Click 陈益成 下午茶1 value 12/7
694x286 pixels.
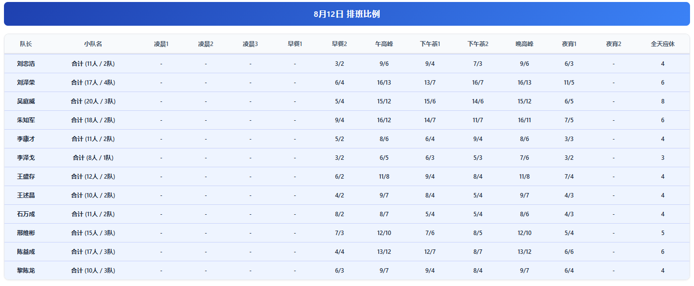click(430, 252)
